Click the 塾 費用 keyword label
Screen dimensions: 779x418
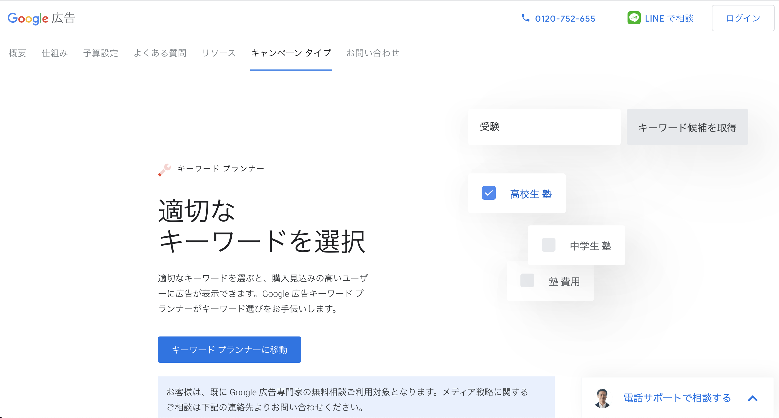564,282
